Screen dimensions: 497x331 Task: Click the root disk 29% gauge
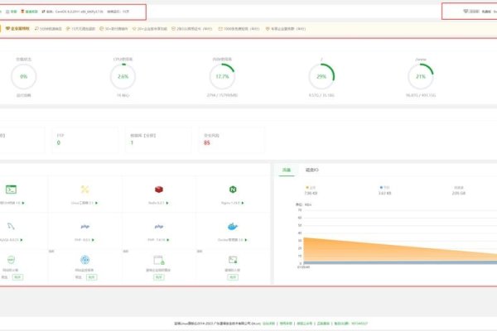tap(321, 76)
